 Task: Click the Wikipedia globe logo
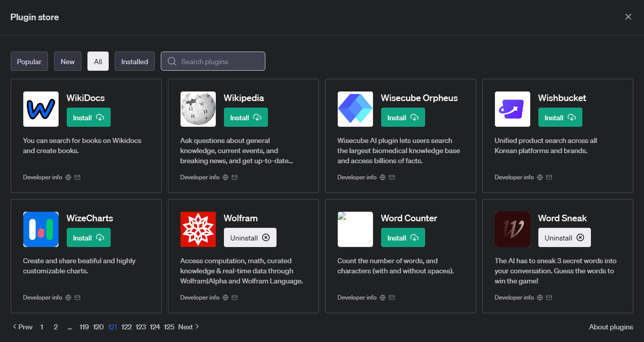[198, 109]
